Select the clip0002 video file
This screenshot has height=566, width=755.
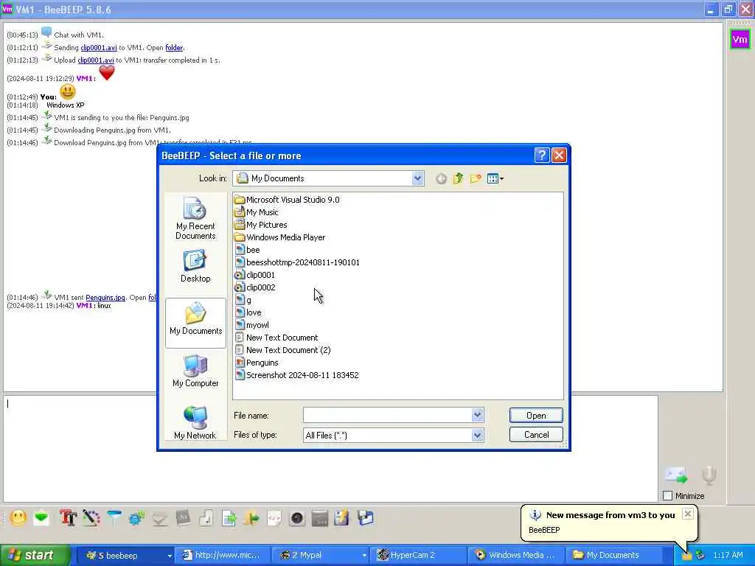pyautogui.click(x=254, y=287)
